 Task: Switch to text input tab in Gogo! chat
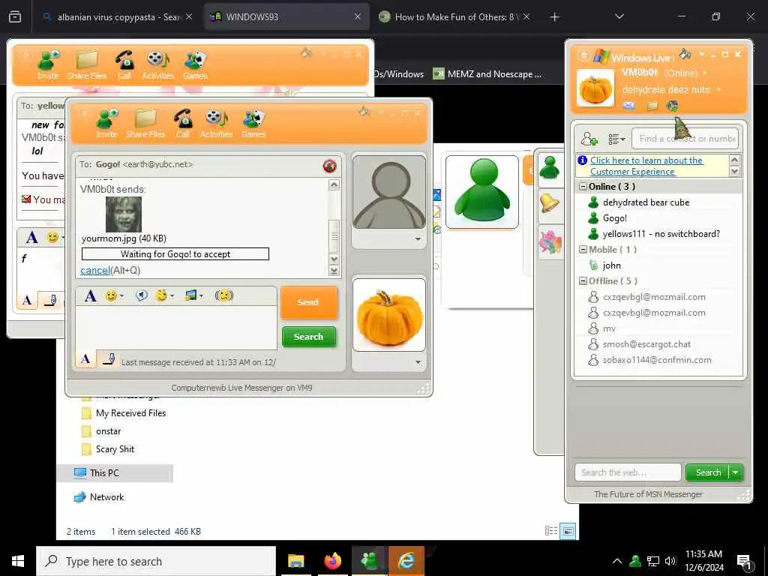pyautogui.click(x=85, y=359)
